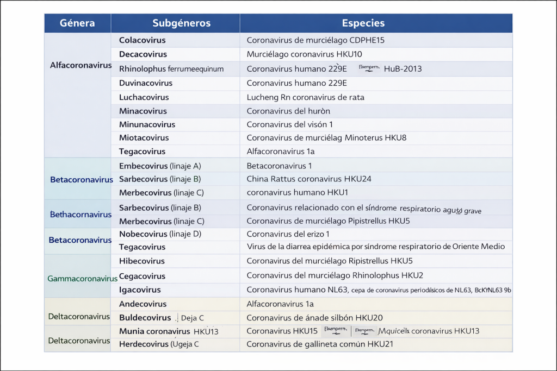Click the Coronavirus del visón 1 cell
This screenshot has height=371, width=557.
tap(289, 124)
